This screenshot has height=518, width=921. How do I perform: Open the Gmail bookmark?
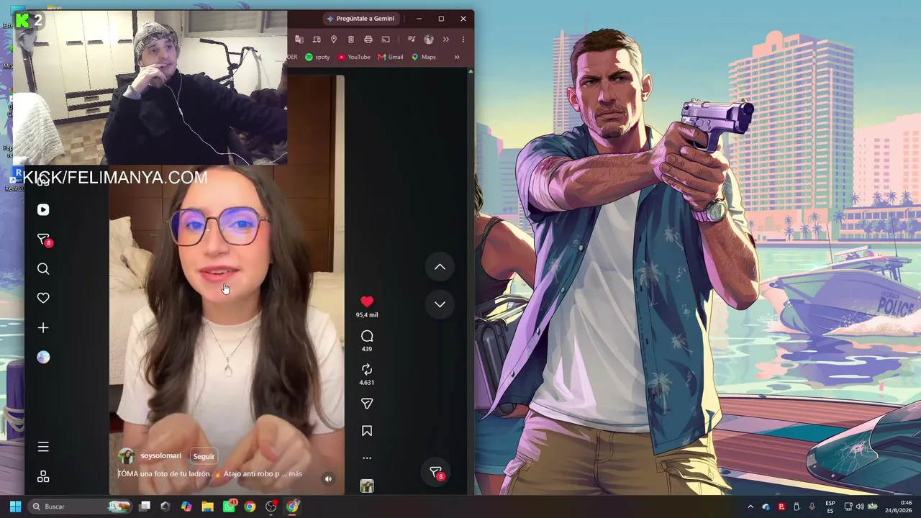click(x=391, y=57)
